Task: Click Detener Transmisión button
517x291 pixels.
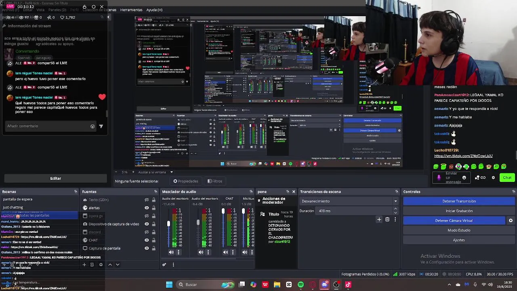Action: [459, 201]
